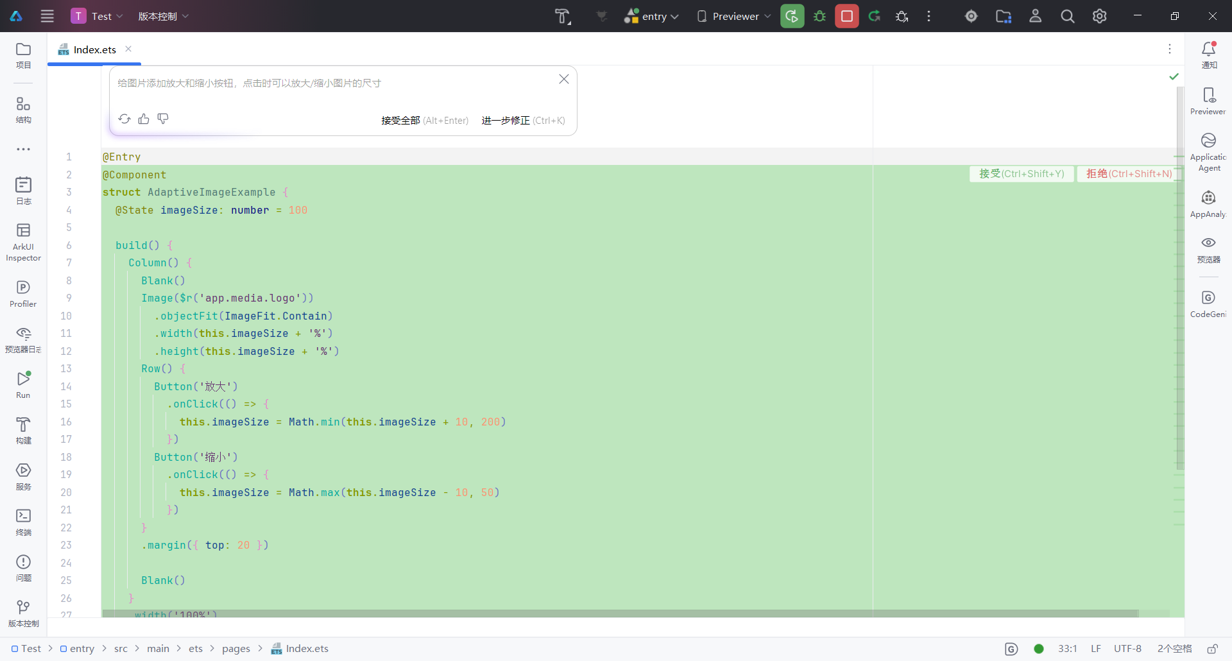
Task: Click the green Run button
Action: click(792, 16)
